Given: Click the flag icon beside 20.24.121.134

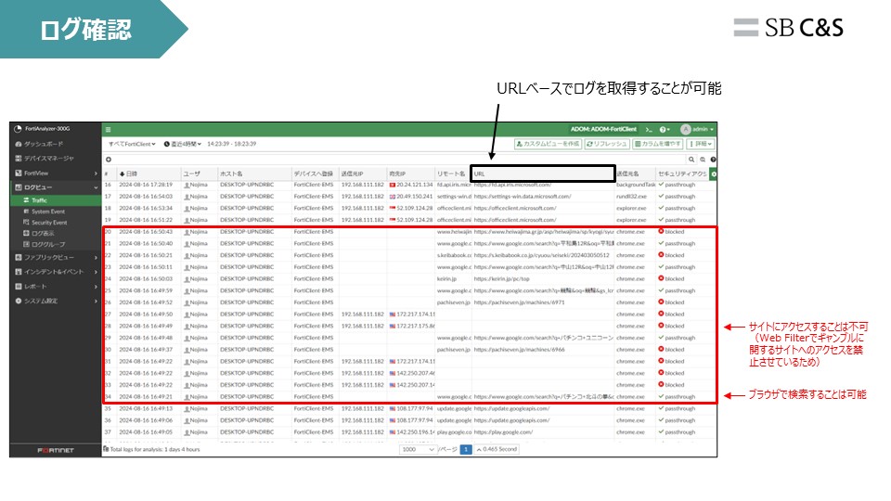Looking at the screenshot, I should pyautogui.click(x=392, y=185).
